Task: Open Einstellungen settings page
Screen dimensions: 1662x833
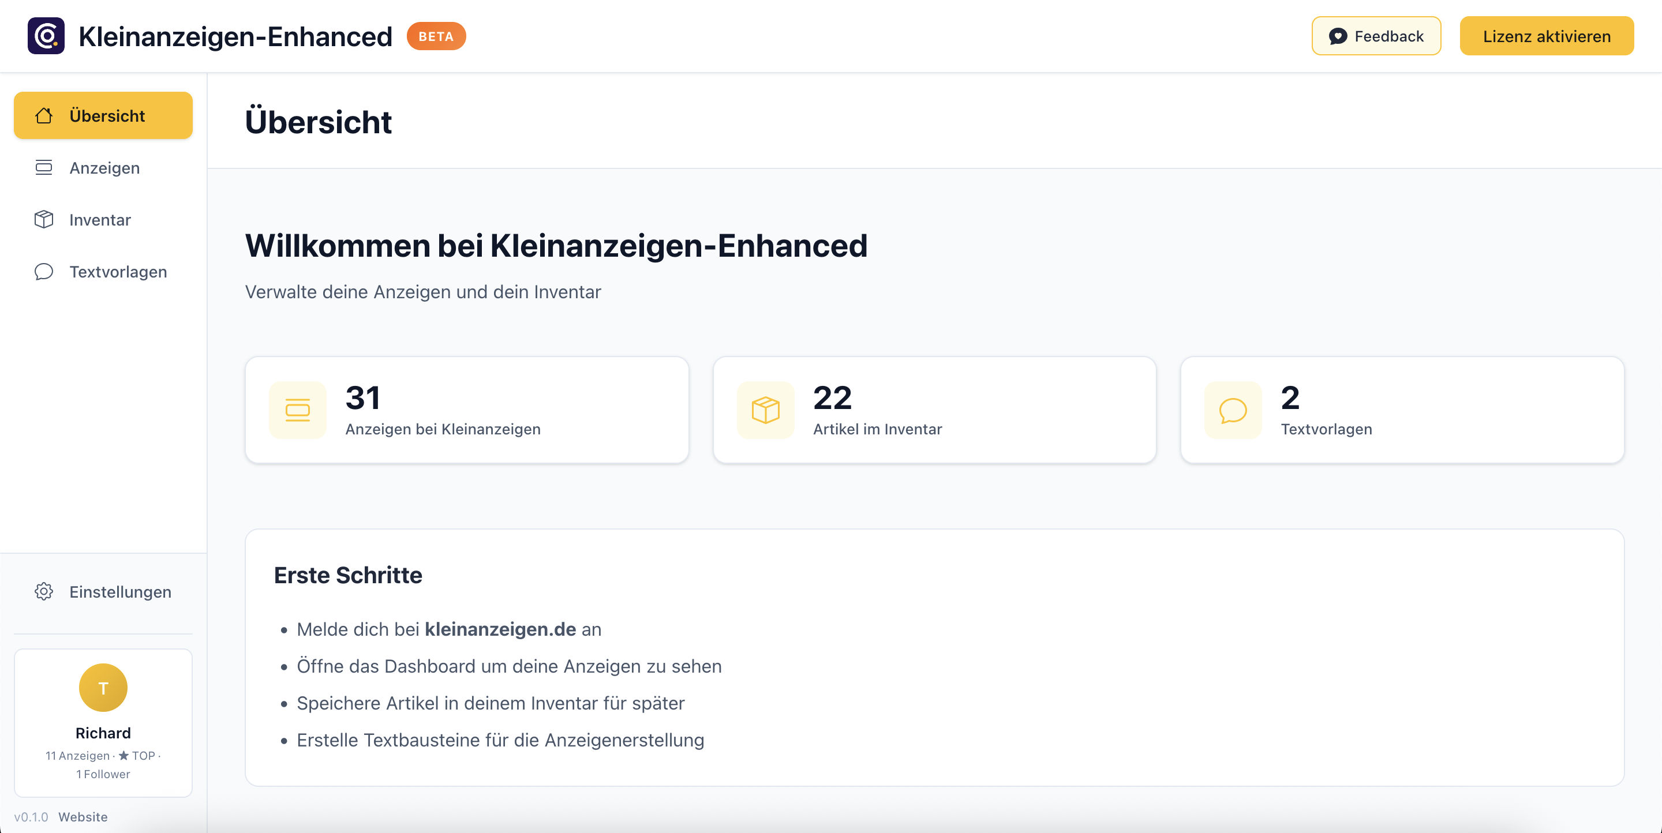Action: click(x=120, y=591)
